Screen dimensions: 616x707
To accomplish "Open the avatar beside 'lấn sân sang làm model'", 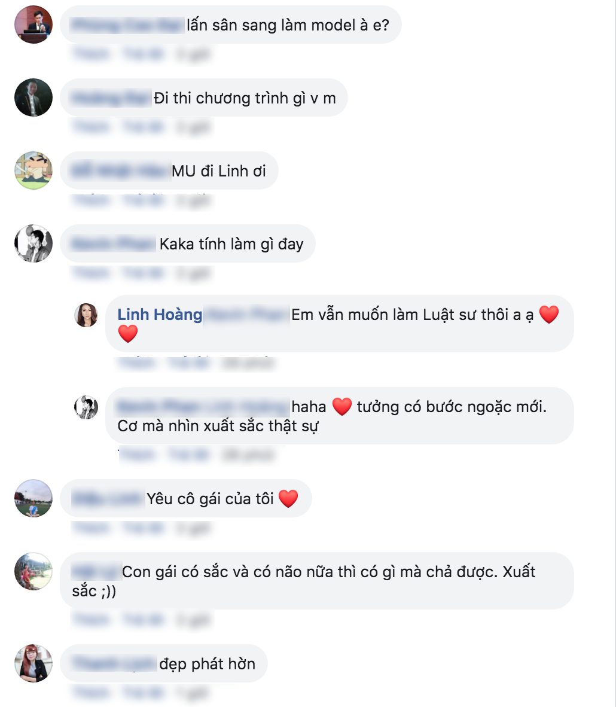I will point(33,25).
